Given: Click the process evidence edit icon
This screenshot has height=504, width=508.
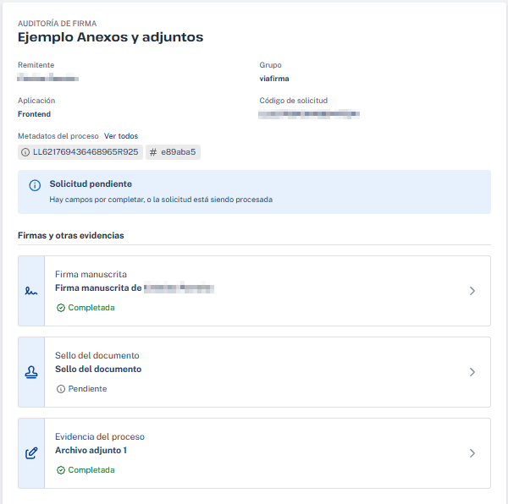Looking at the screenshot, I should pos(31,453).
